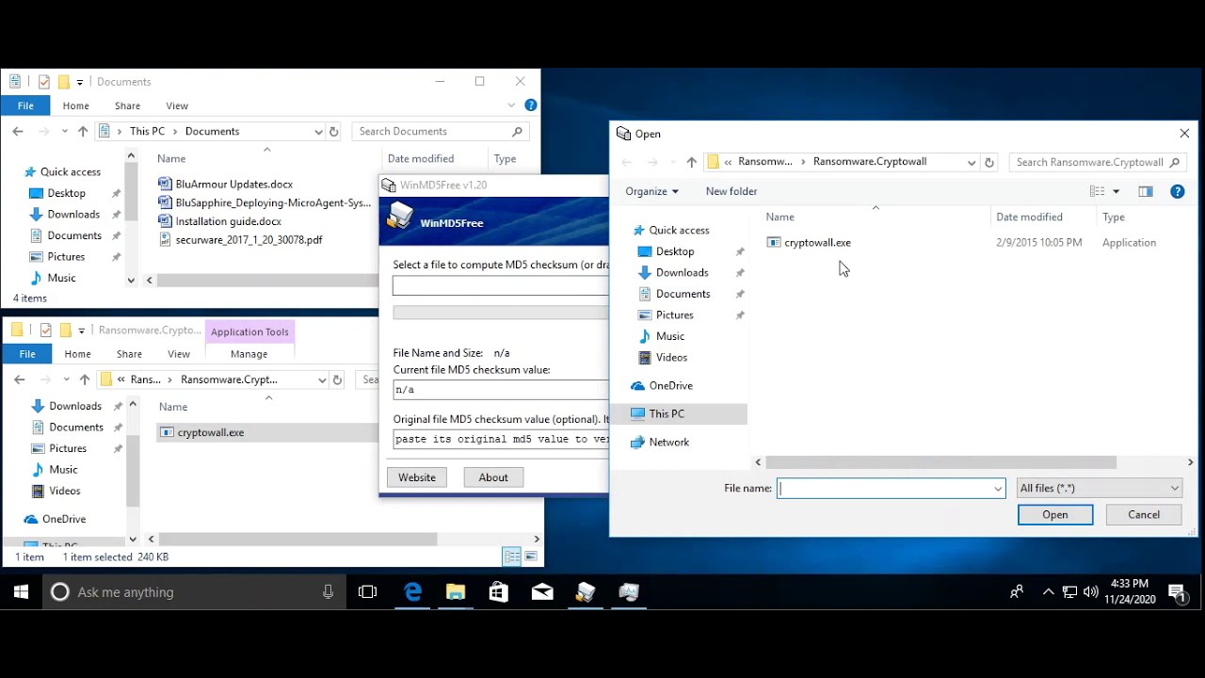Switch to large icons view in Ransomware.Cryptowall status bar
The height and width of the screenshot is (678, 1205).
(x=531, y=557)
